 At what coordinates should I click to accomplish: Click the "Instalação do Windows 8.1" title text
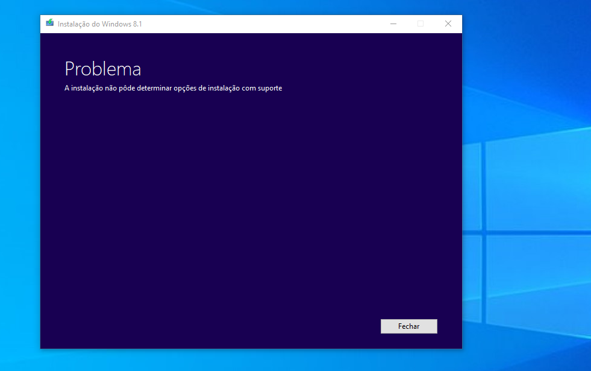pos(100,24)
